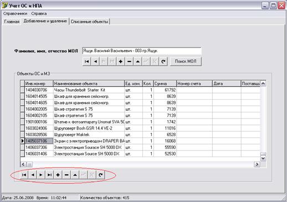Screen dimensions: 287x202
Task: Delete record with MOL navigator minus
Action: point(129,61)
